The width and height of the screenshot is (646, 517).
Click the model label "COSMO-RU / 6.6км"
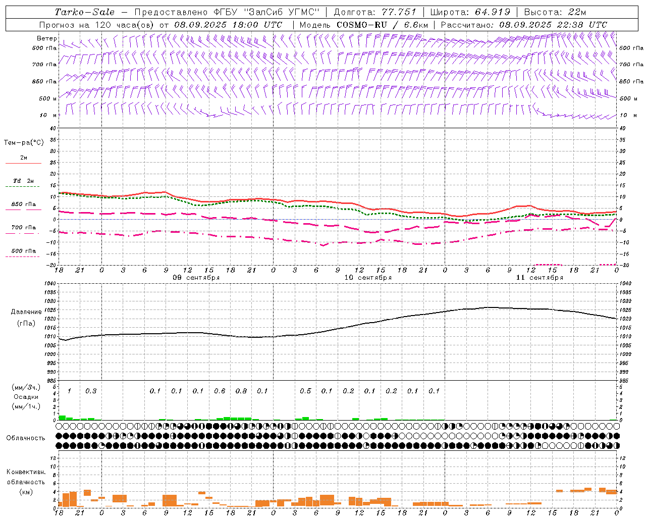(382, 24)
